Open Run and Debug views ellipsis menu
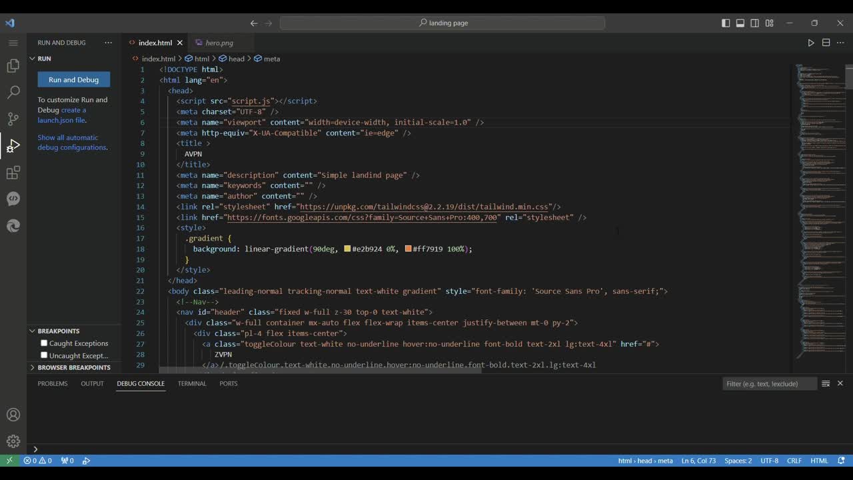Screen dimensions: 853x480 (109, 43)
